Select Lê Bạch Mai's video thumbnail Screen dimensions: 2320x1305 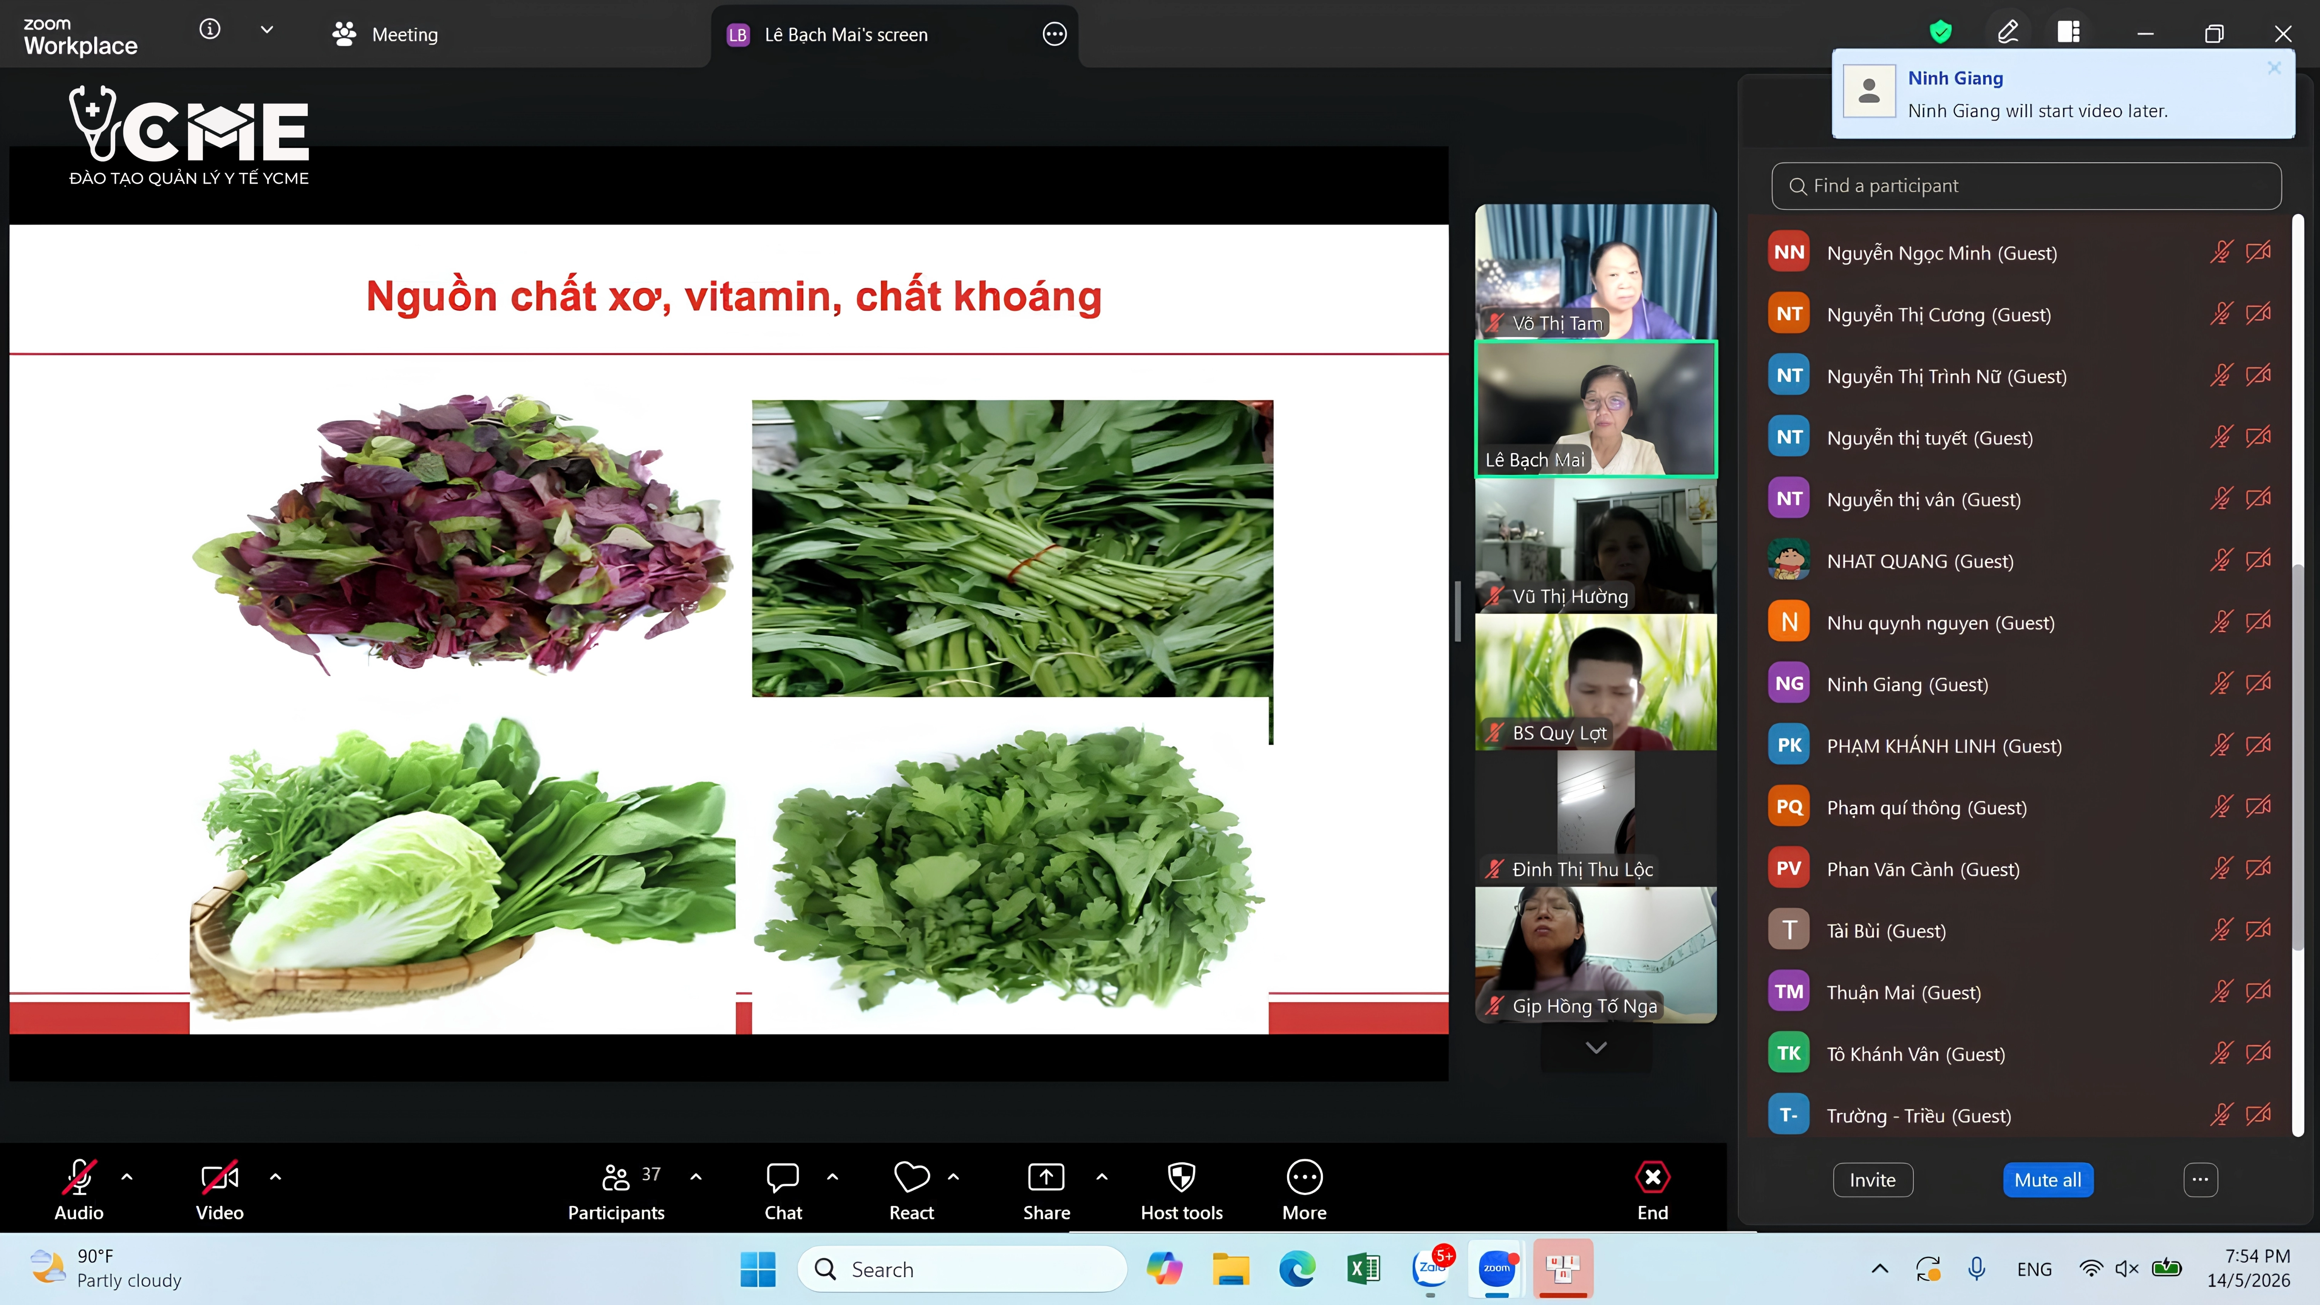(1596, 409)
